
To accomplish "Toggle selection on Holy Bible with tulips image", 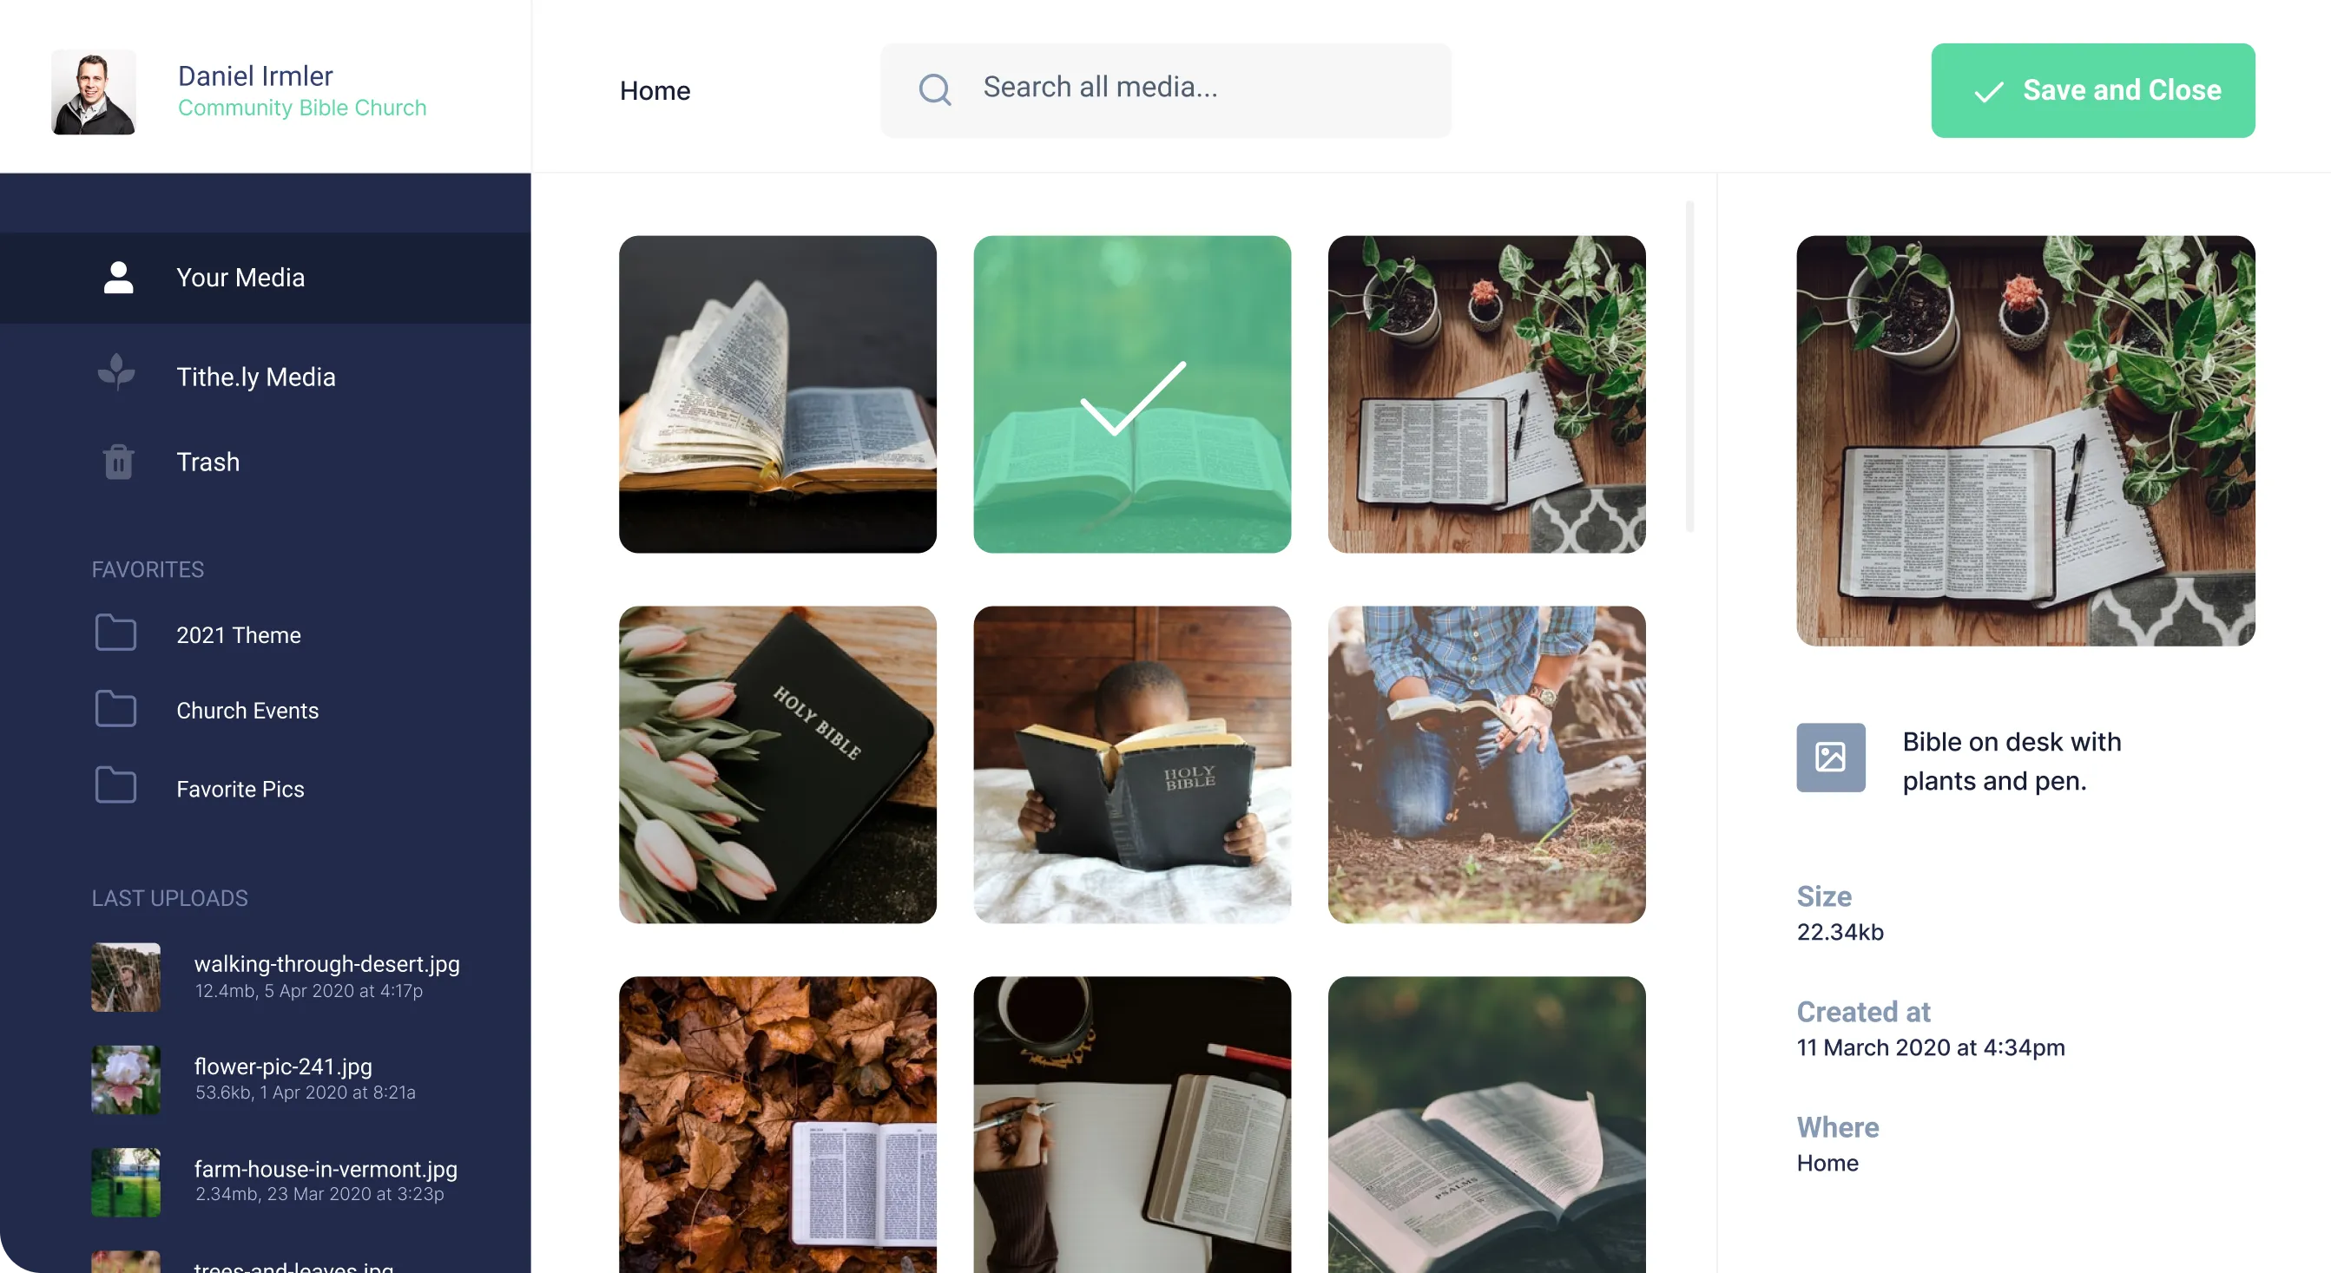I will (x=778, y=764).
